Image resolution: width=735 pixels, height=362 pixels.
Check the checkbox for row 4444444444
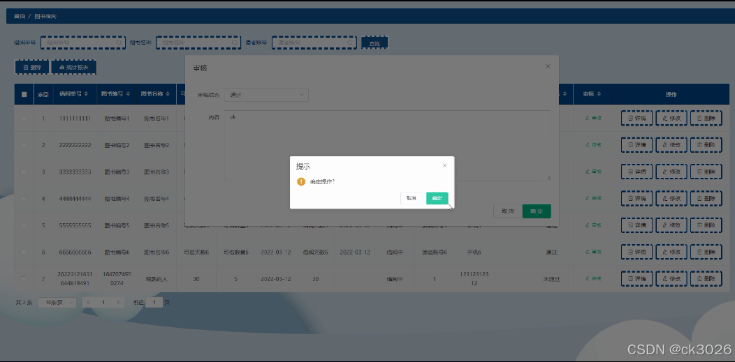click(24, 199)
